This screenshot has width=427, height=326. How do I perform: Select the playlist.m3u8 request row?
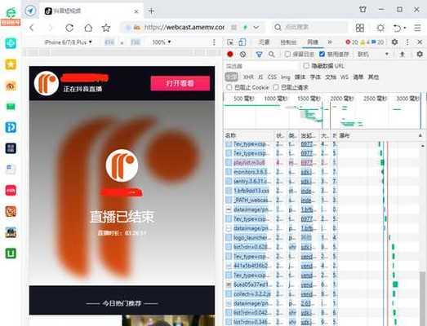point(281,162)
